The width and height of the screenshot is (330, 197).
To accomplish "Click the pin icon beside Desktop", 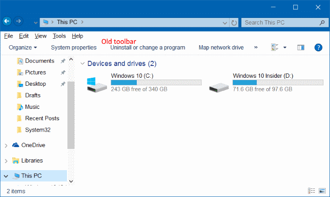I will (x=63, y=84).
